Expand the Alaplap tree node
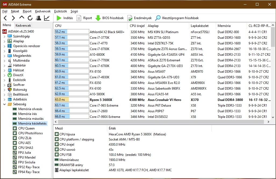Image resolution: width=276 pixels, height=179 pixels. [4, 41]
